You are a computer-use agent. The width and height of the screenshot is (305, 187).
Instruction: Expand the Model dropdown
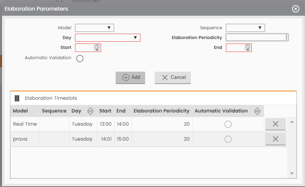[x=95, y=28]
